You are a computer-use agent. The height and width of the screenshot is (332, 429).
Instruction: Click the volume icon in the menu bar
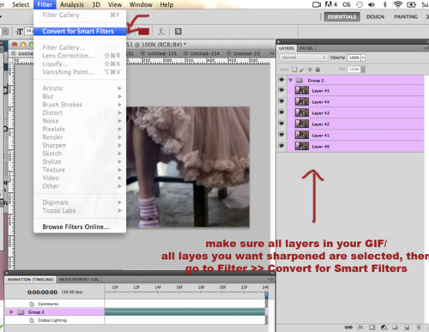pyautogui.click(x=372, y=4)
